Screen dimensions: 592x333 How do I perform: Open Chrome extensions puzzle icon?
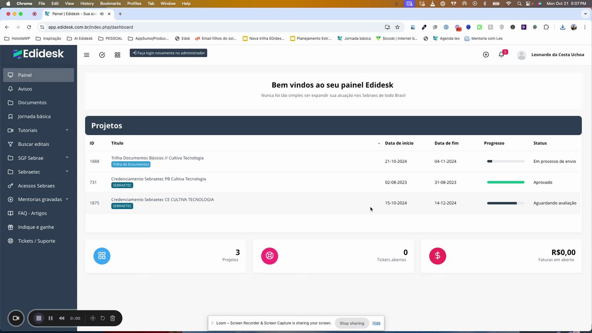tap(546, 27)
